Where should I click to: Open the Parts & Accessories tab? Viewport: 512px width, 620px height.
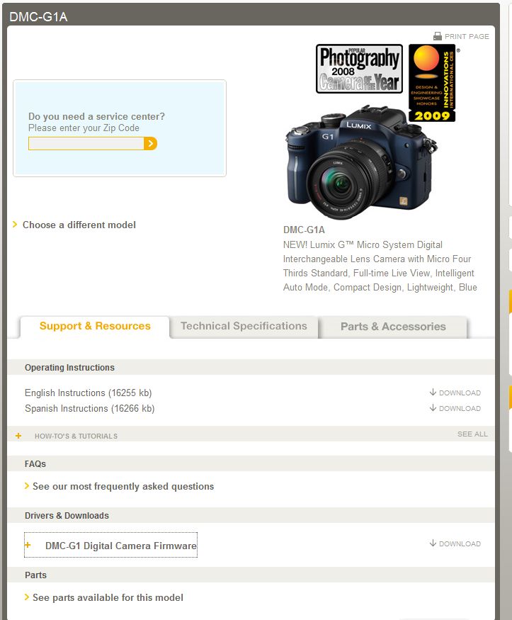click(393, 327)
